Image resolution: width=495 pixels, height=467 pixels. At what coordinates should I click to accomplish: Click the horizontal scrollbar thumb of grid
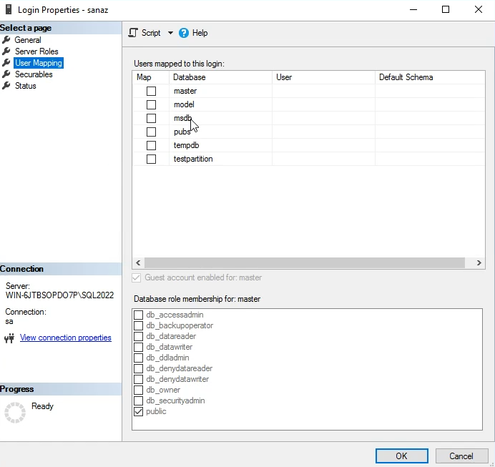[x=305, y=262]
